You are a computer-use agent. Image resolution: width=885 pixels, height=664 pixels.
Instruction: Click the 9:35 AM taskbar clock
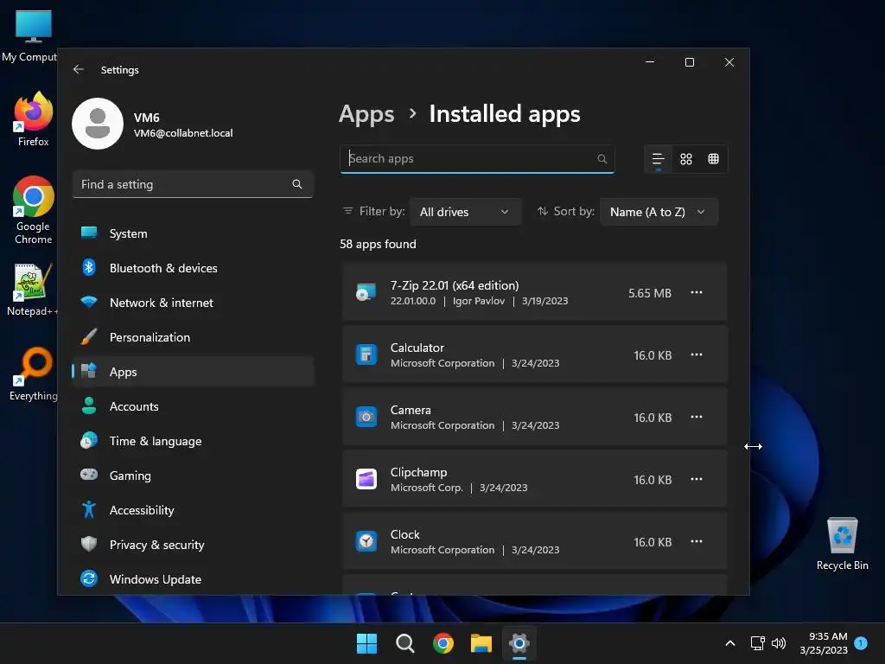824,643
